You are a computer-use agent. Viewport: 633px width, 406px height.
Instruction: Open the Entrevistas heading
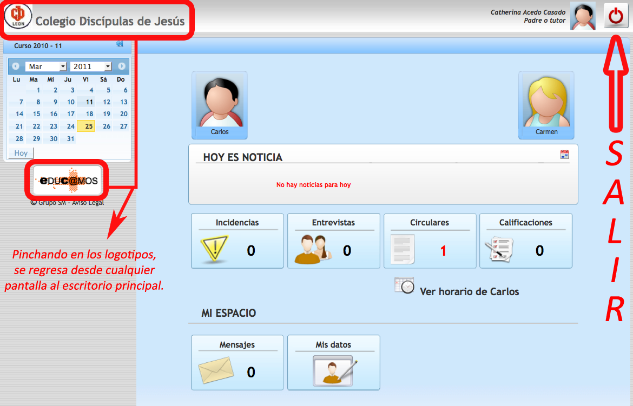(333, 222)
